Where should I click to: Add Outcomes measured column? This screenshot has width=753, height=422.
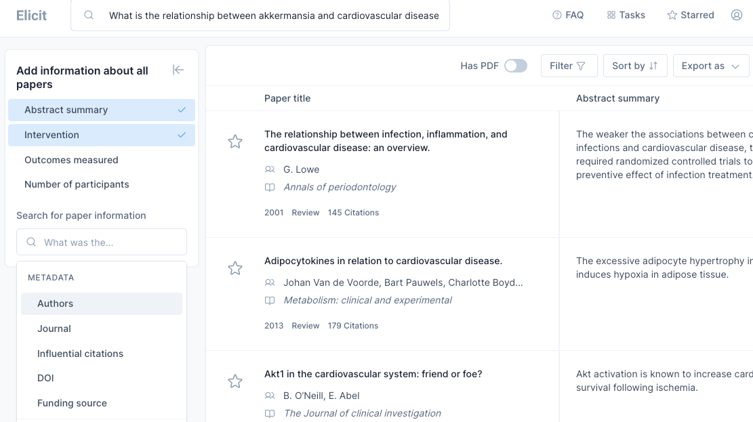pyautogui.click(x=71, y=160)
